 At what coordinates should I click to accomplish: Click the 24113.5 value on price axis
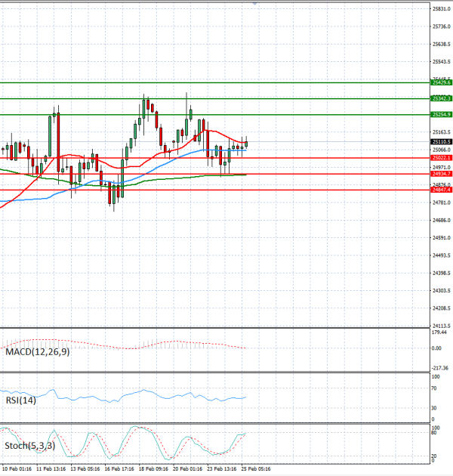[441, 326]
